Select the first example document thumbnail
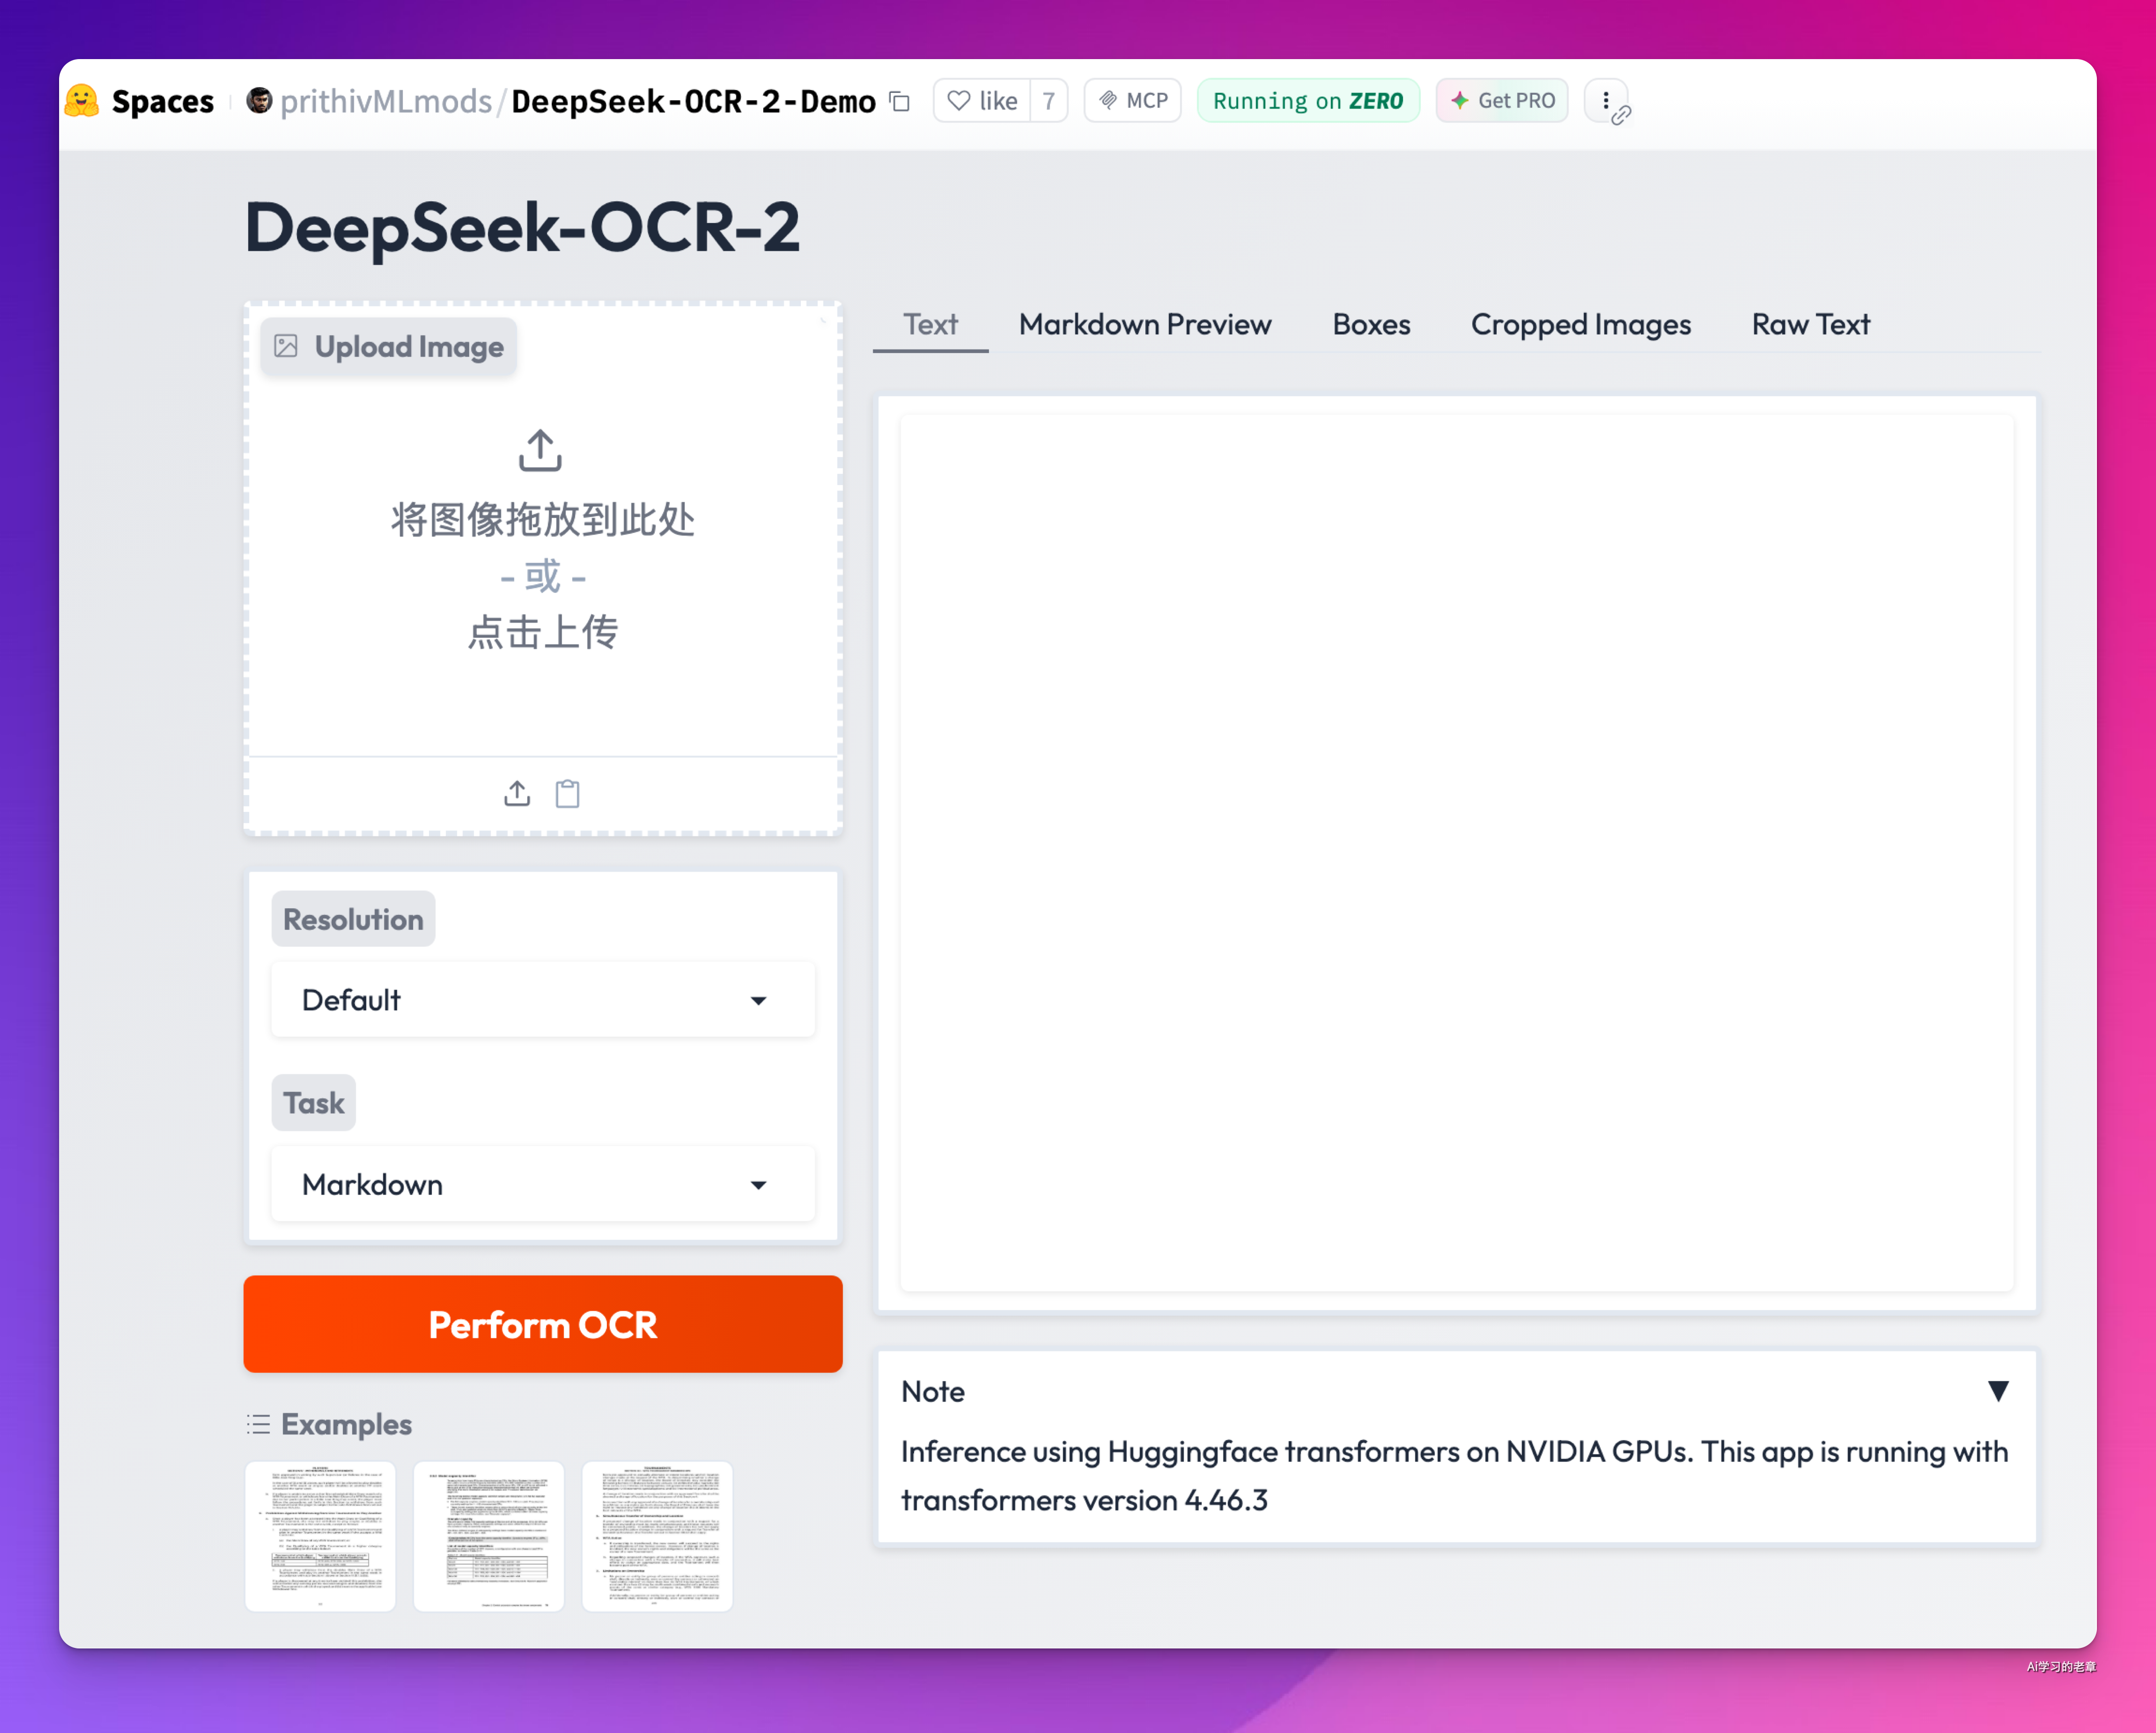2156x1733 pixels. [x=320, y=1536]
